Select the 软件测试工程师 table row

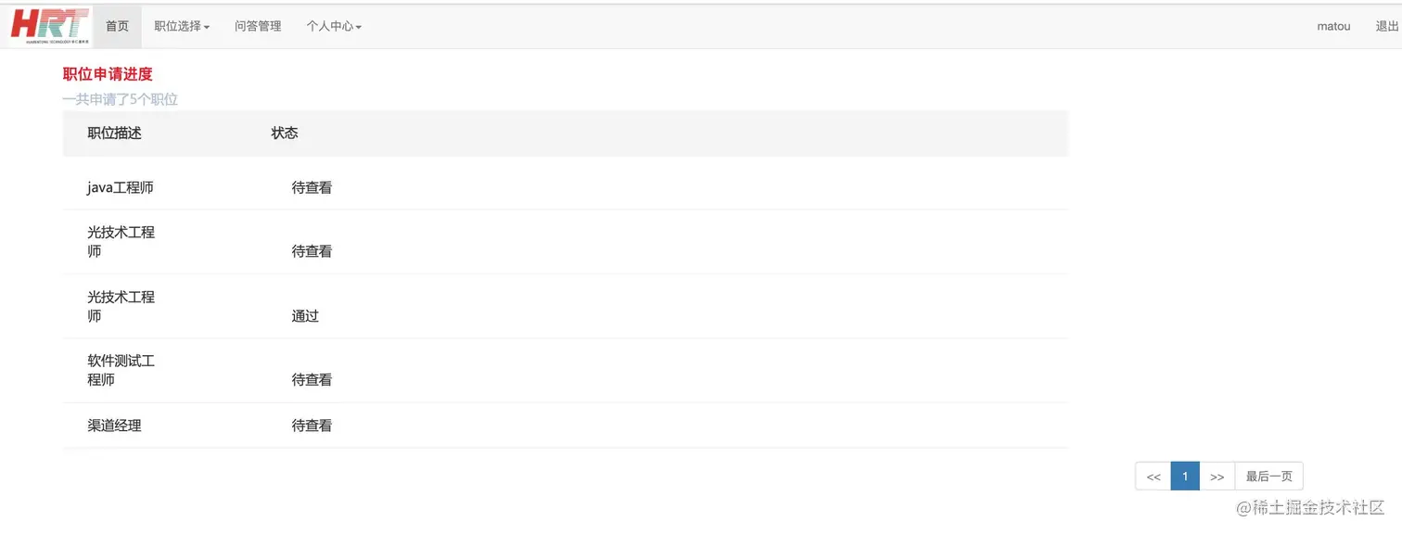point(121,370)
